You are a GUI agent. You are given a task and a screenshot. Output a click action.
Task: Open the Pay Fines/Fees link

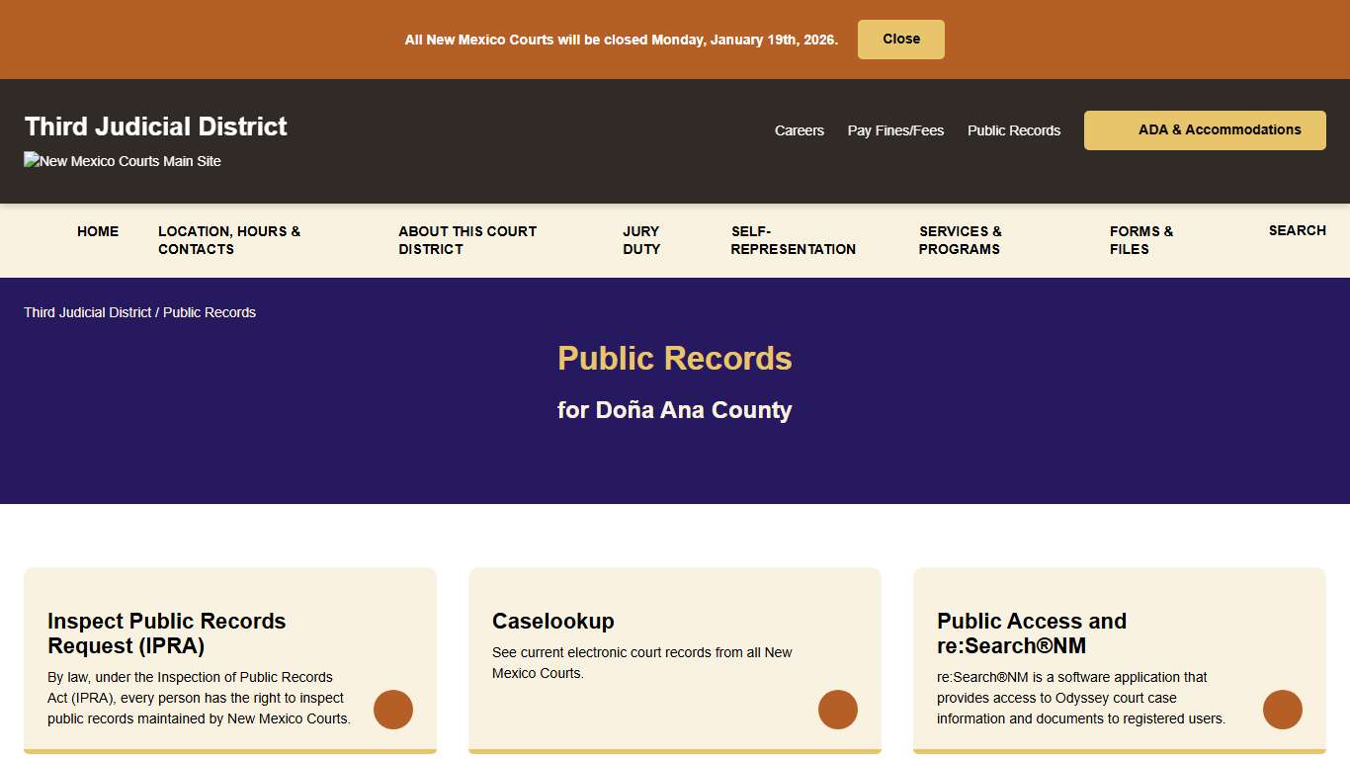[895, 129]
